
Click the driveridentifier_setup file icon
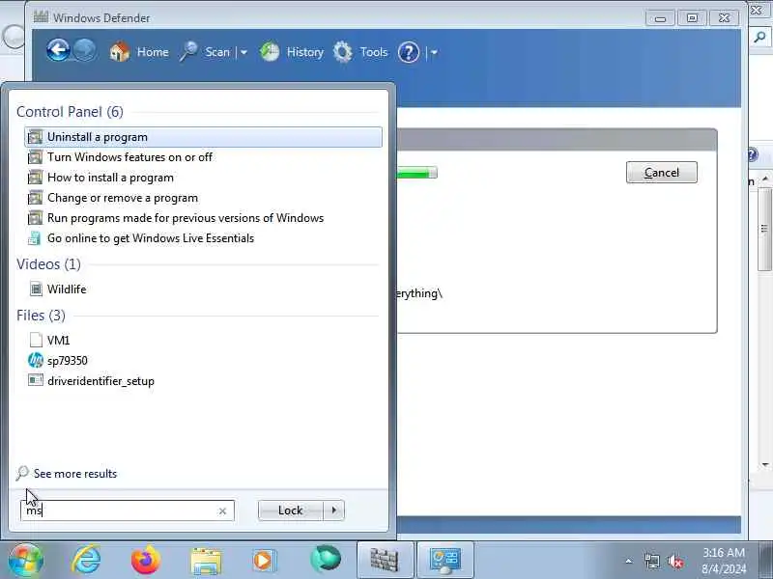pos(36,380)
